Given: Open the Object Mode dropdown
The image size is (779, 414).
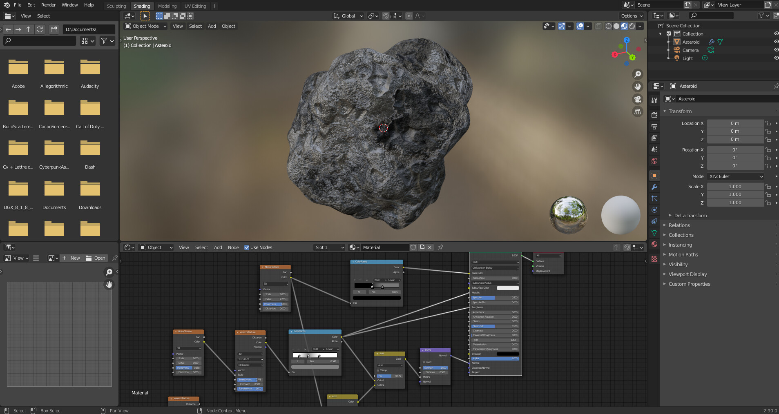Looking at the screenshot, I should (x=145, y=26).
